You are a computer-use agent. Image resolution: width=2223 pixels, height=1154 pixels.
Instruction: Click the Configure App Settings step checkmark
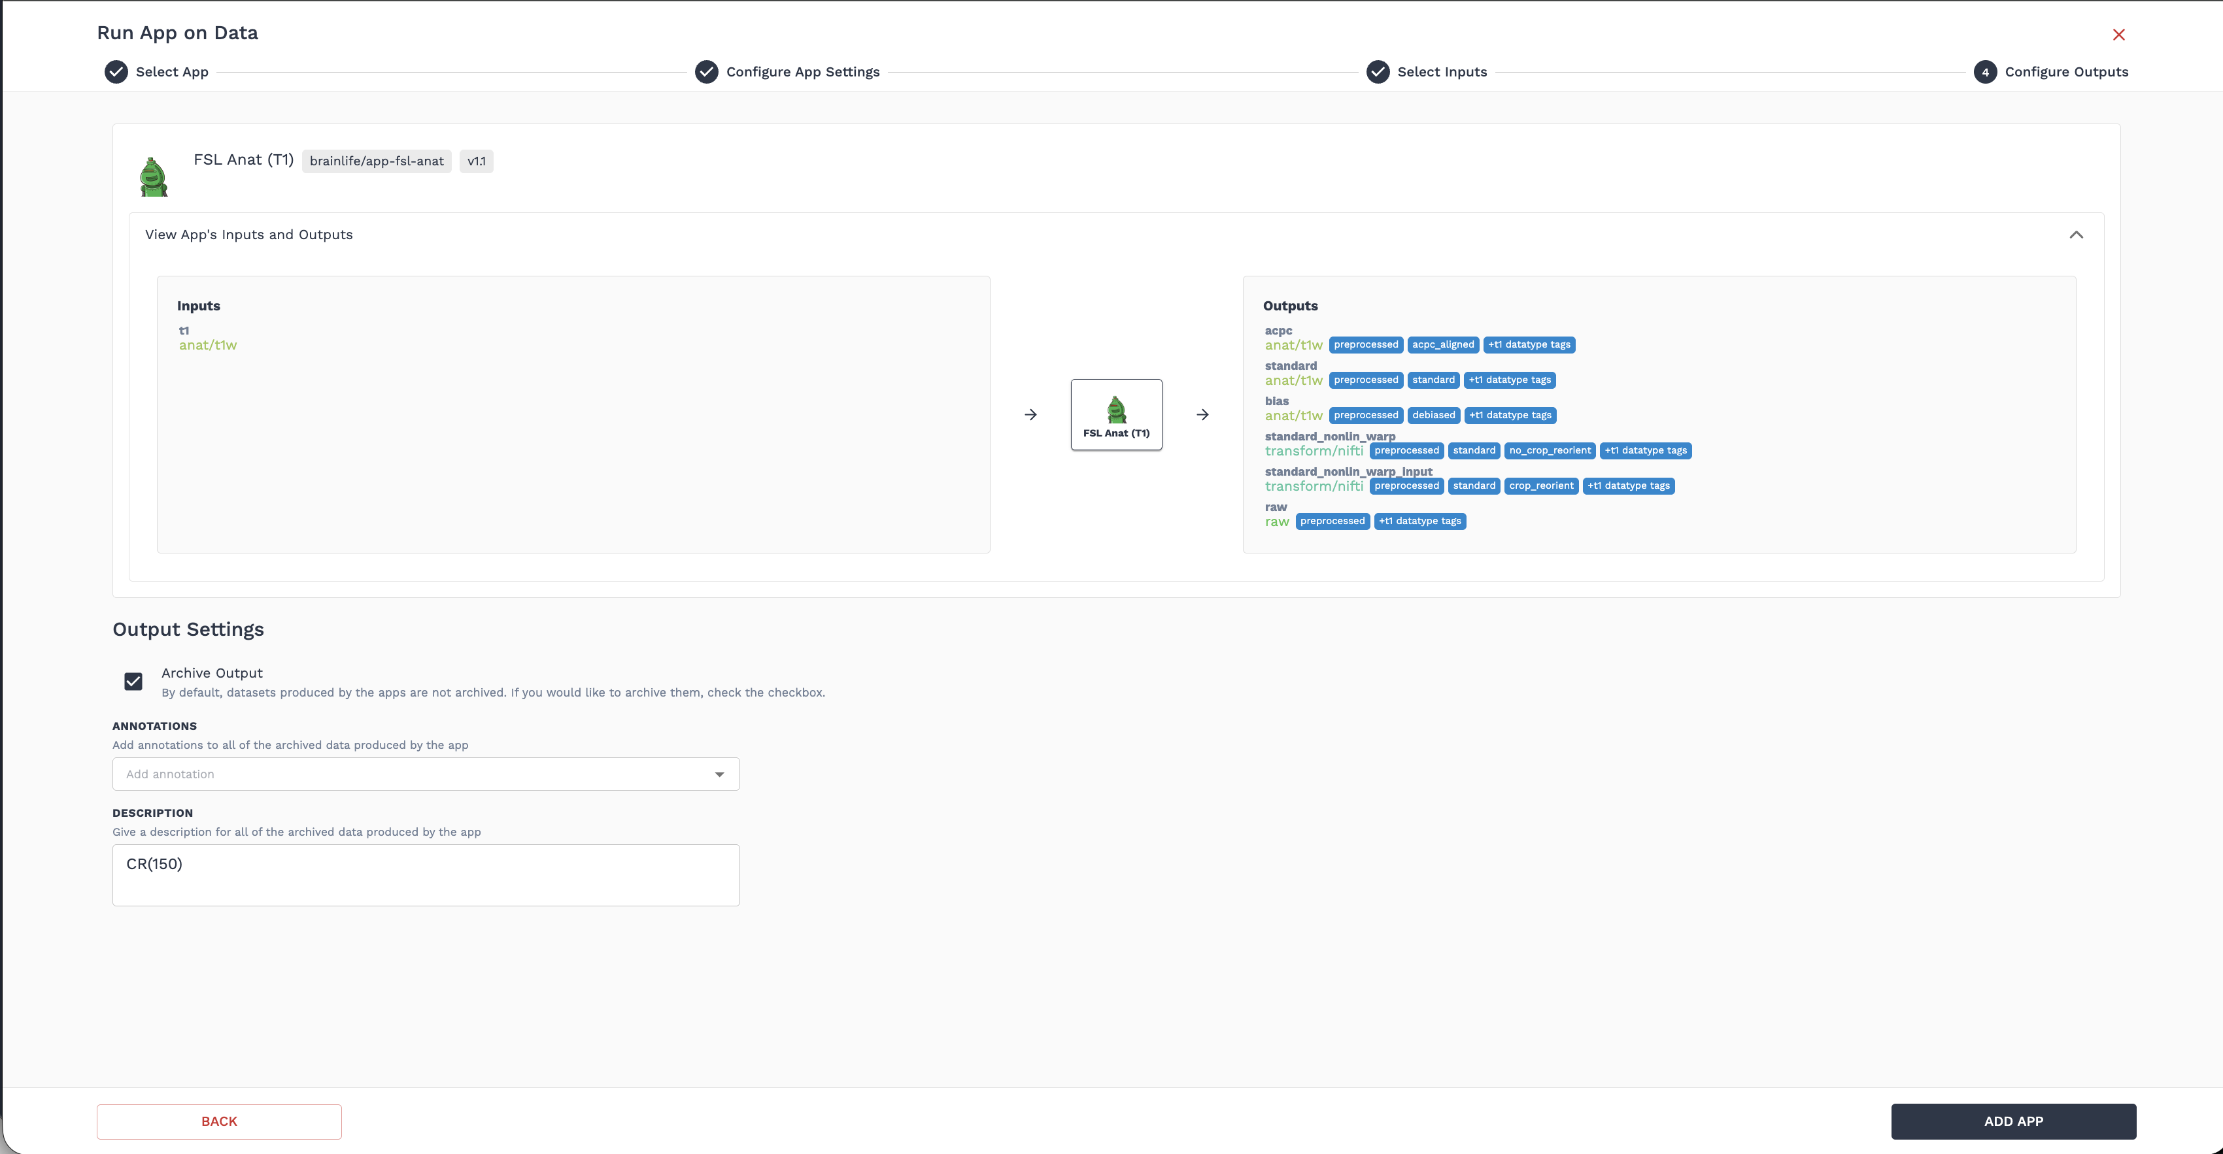(x=707, y=72)
